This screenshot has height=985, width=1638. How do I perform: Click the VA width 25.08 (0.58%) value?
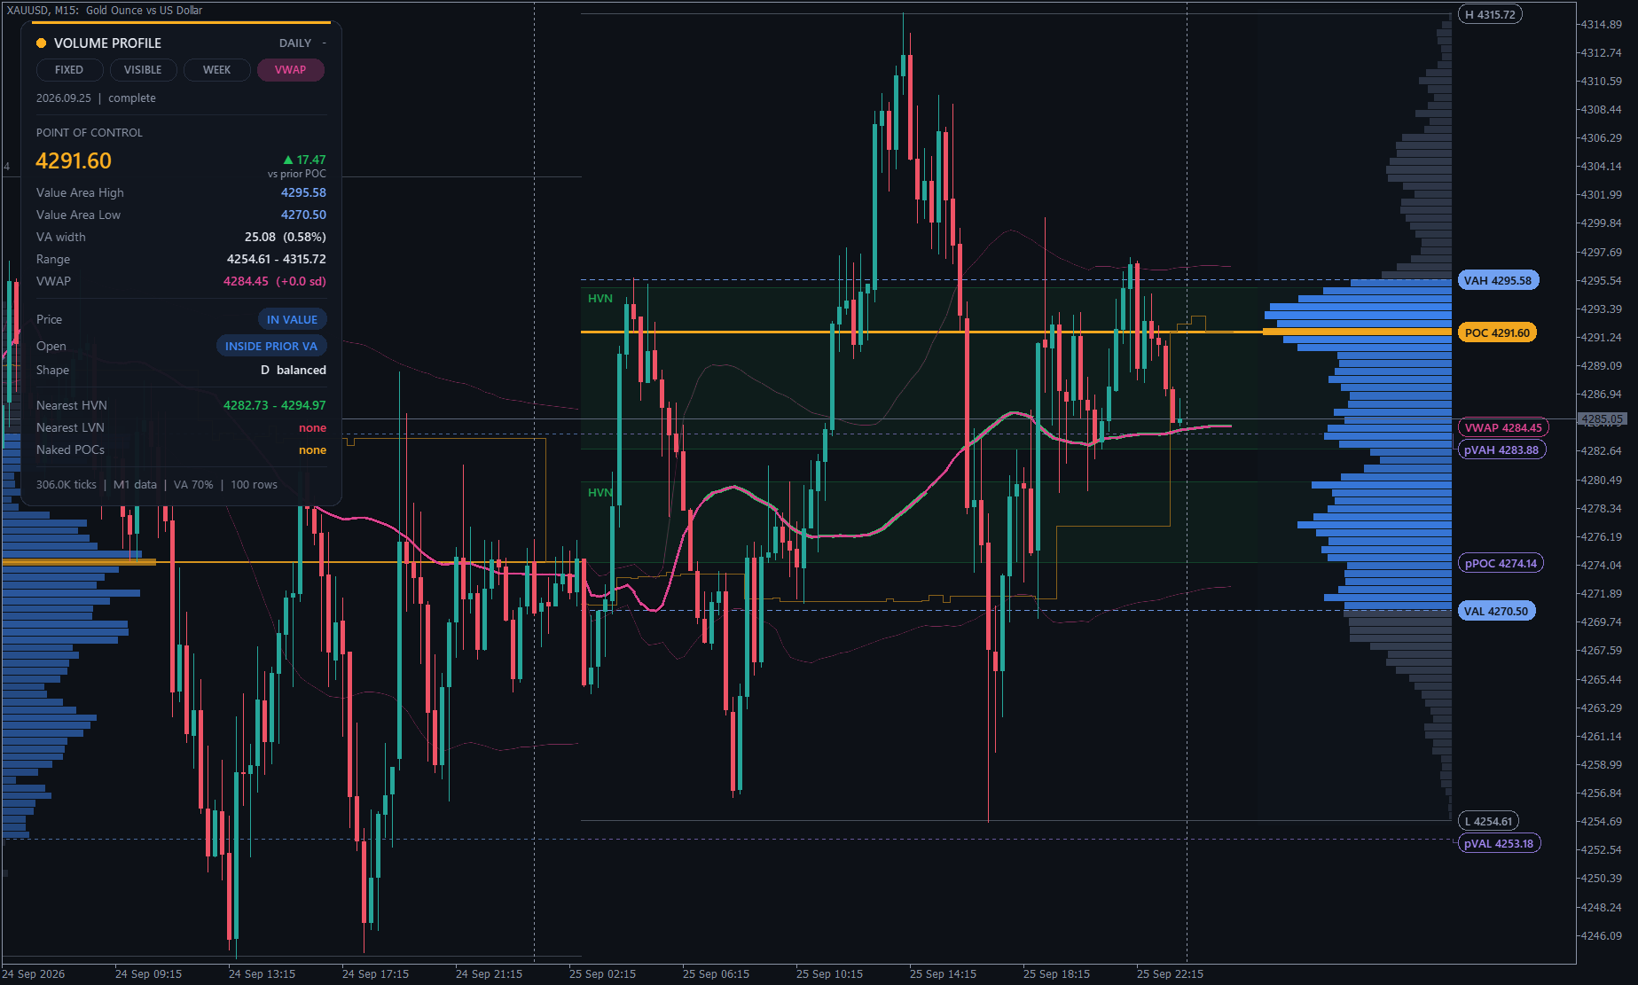pos(285,237)
